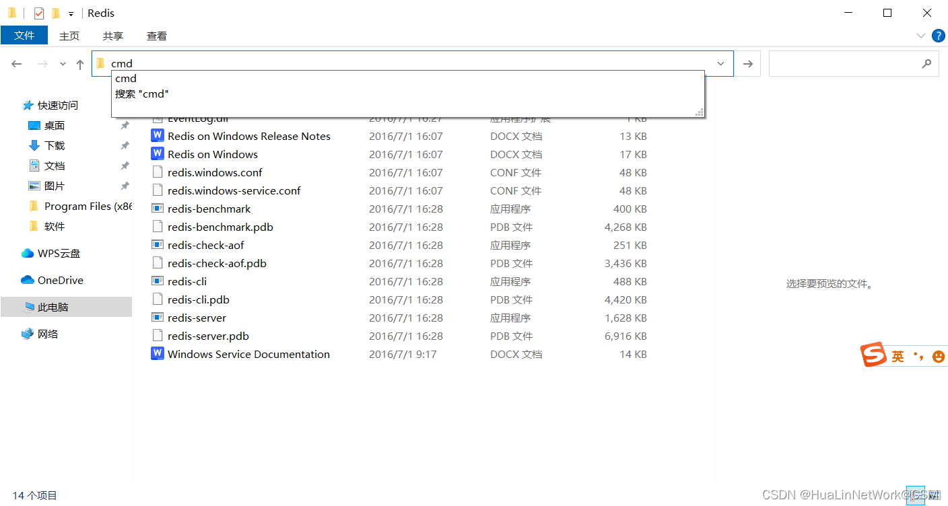Click the Back navigation arrow
The height and width of the screenshot is (506, 948).
click(17, 64)
